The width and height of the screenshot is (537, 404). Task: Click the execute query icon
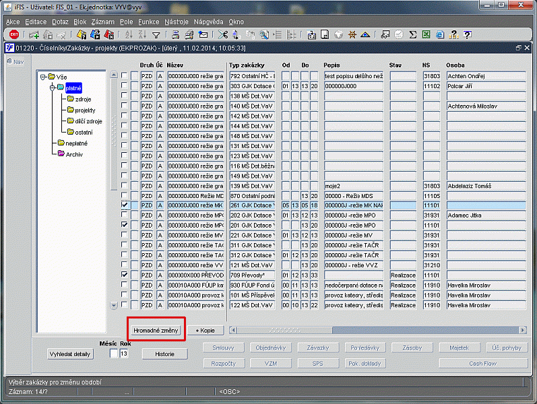pyautogui.click(x=95, y=34)
